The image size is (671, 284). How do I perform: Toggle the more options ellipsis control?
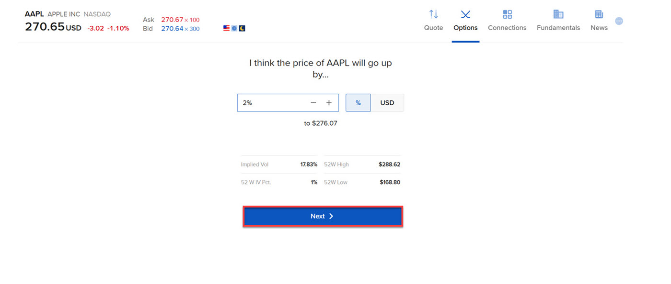[x=619, y=21]
